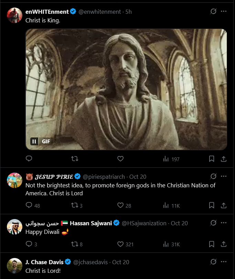Like the enWHITEnment tweet
The height and width of the screenshot is (279, 235).
coord(120,159)
